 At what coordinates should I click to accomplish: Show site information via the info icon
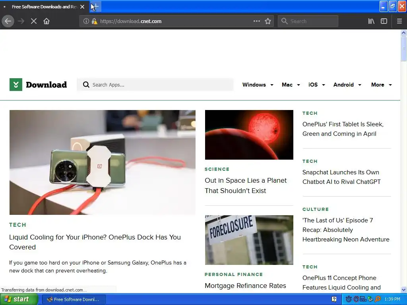click(86, 21)
